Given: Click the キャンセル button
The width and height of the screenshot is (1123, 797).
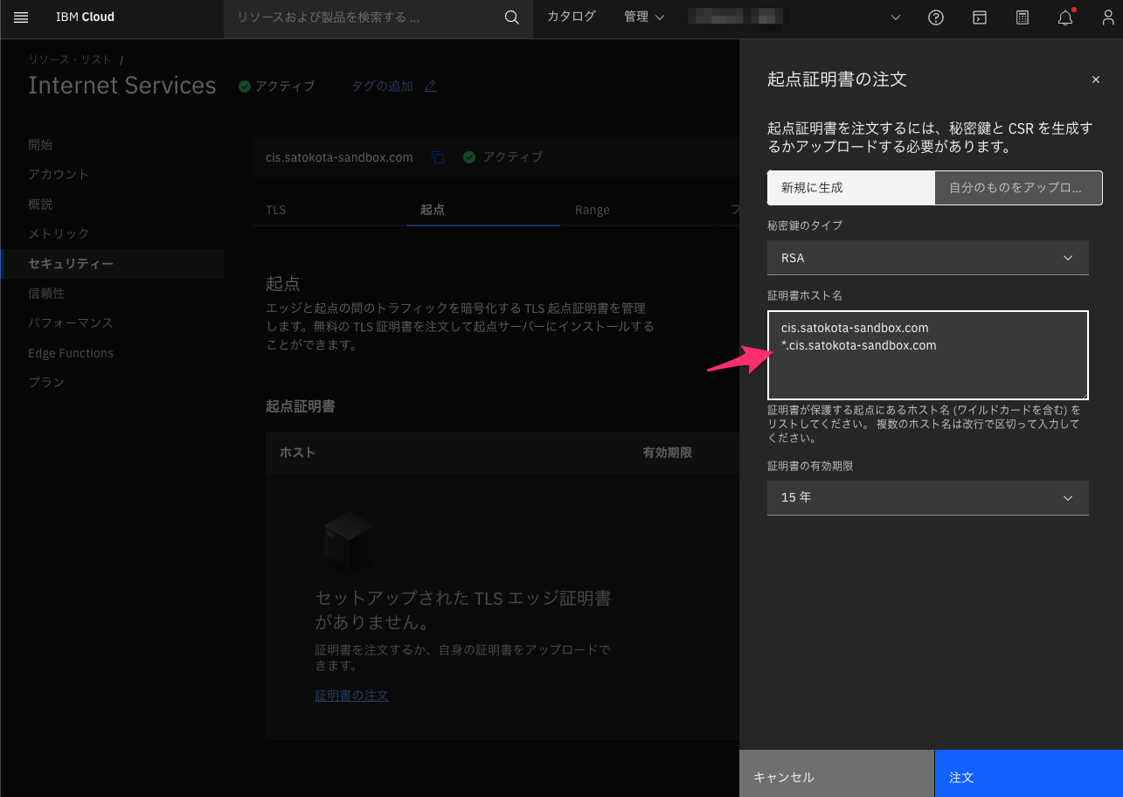Looking at the screenshot, I should click(x=836, y=773).
